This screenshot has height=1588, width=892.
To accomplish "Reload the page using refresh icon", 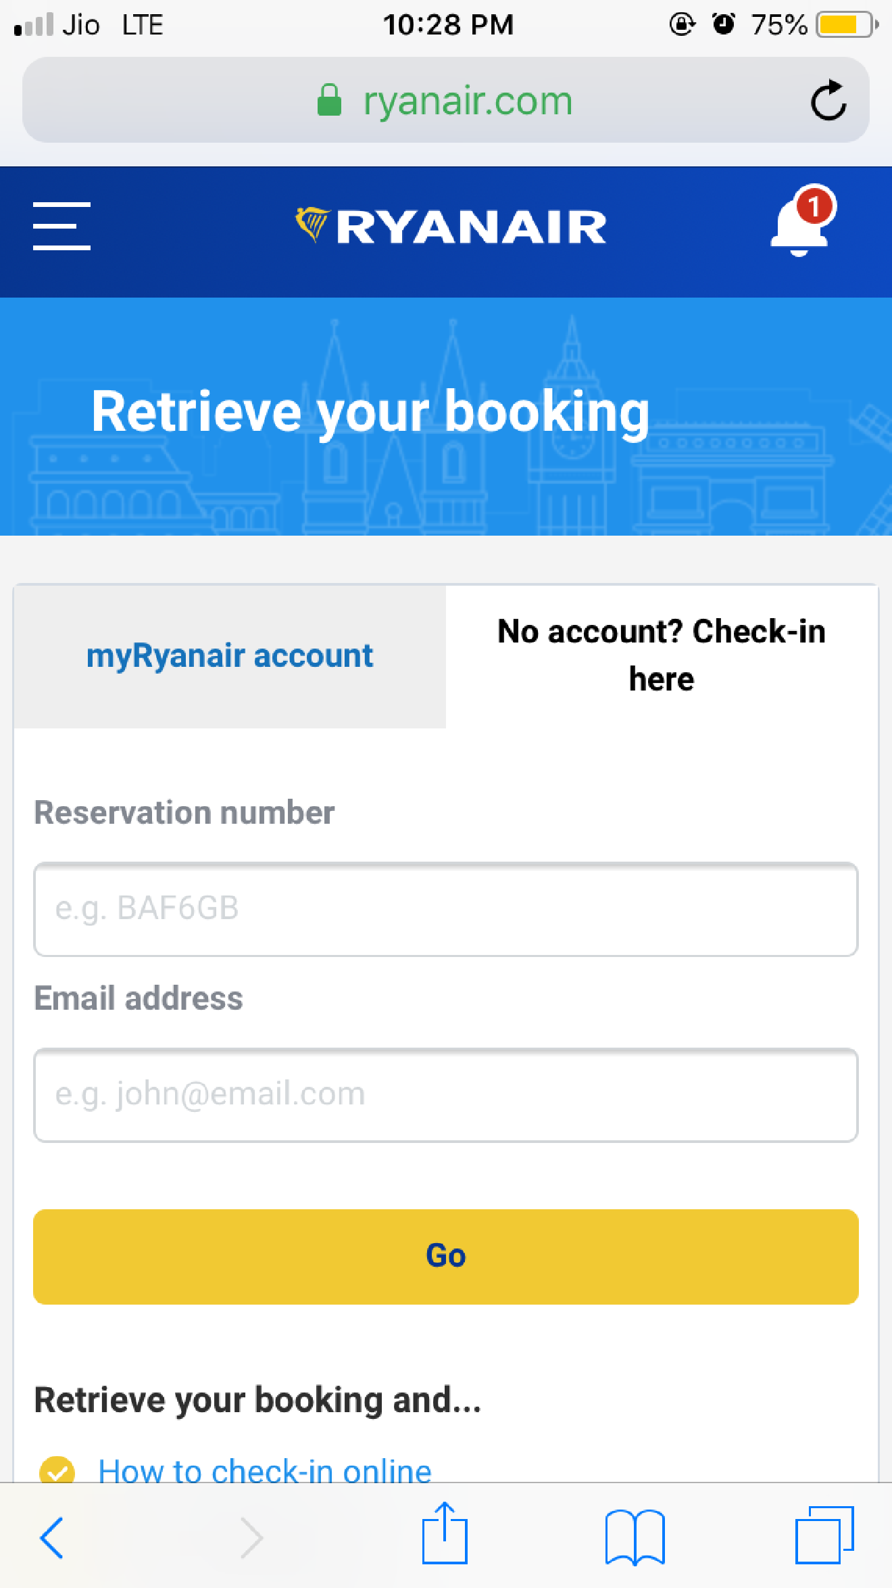I will 828,101.
